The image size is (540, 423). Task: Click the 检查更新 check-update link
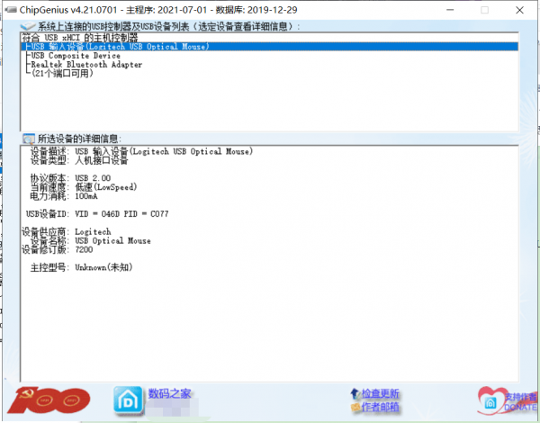(x=380, y=393)
